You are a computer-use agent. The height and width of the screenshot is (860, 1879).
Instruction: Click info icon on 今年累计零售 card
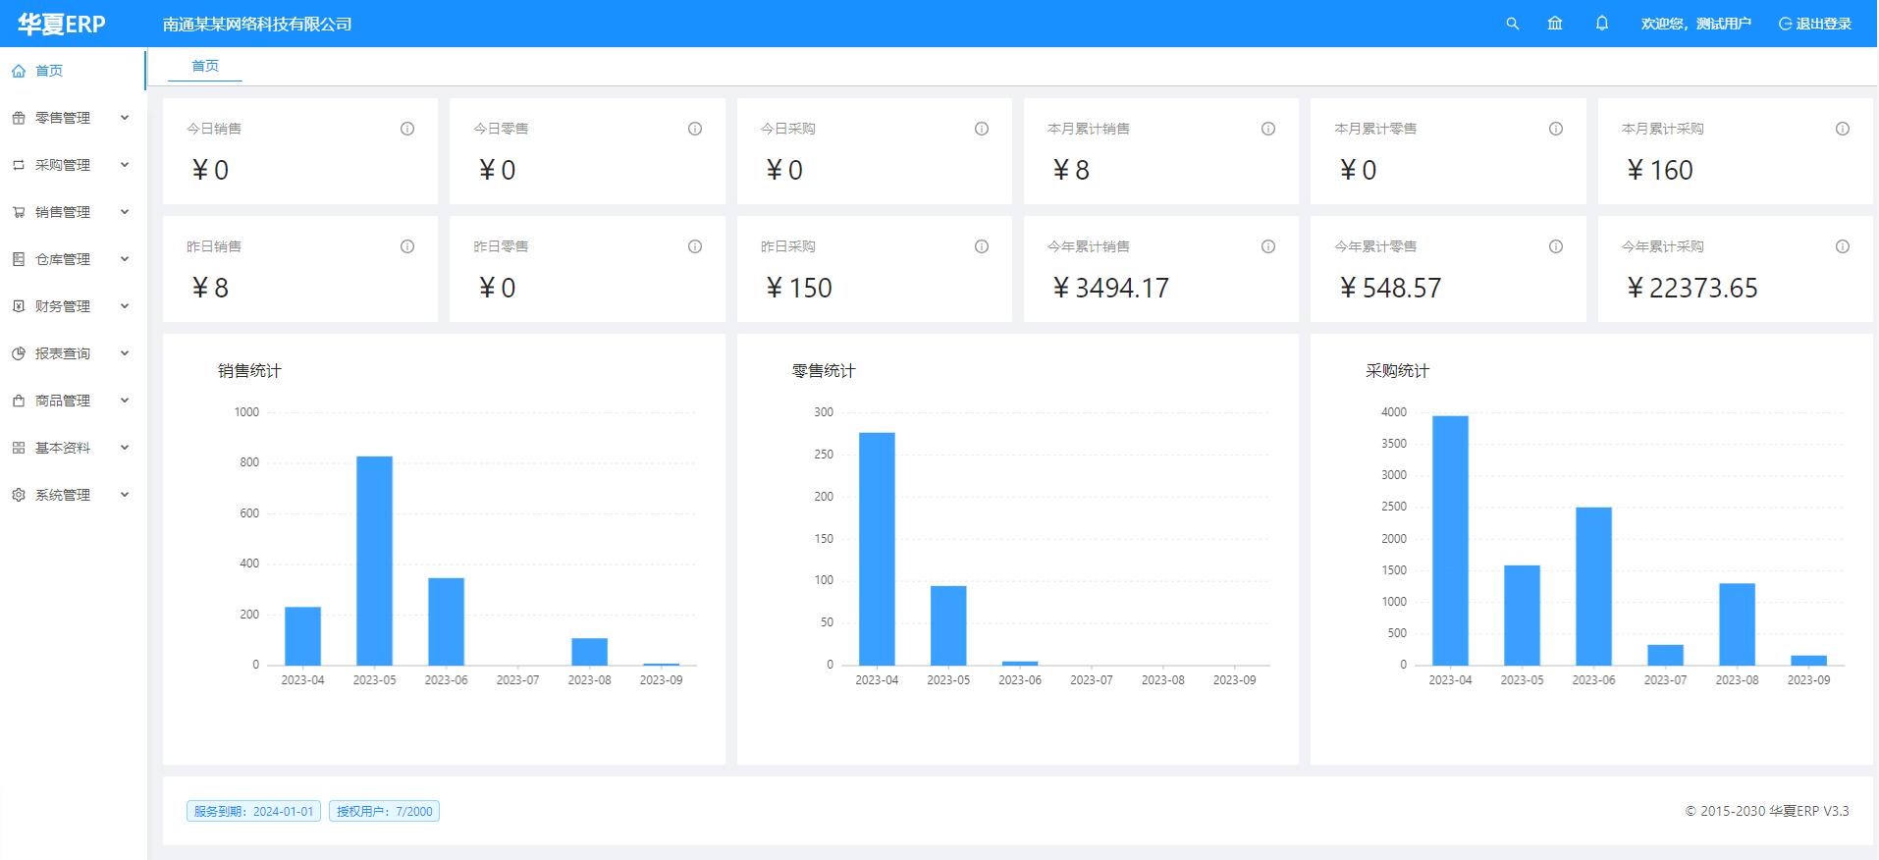pos(1556,246)
